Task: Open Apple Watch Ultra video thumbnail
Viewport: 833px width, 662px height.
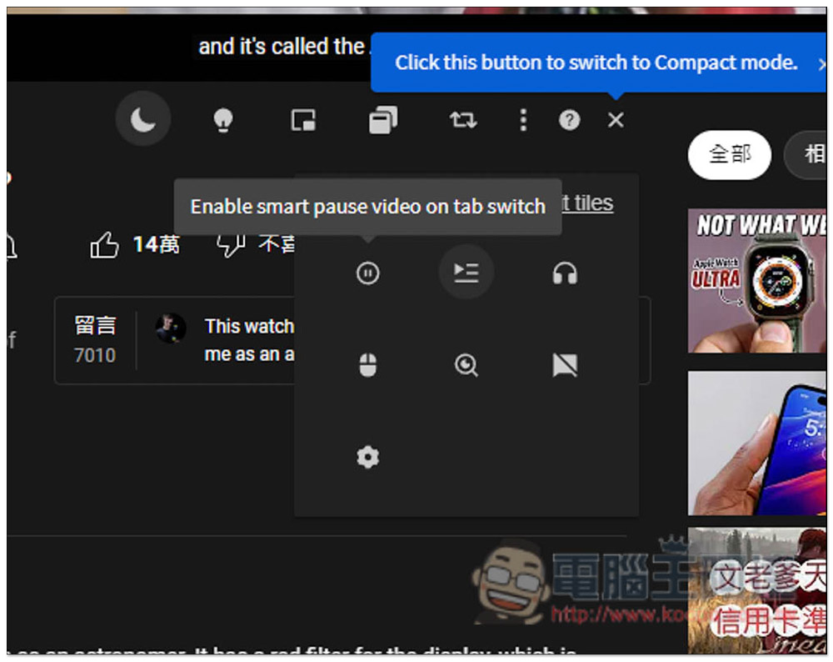Action: coord(757,281)
